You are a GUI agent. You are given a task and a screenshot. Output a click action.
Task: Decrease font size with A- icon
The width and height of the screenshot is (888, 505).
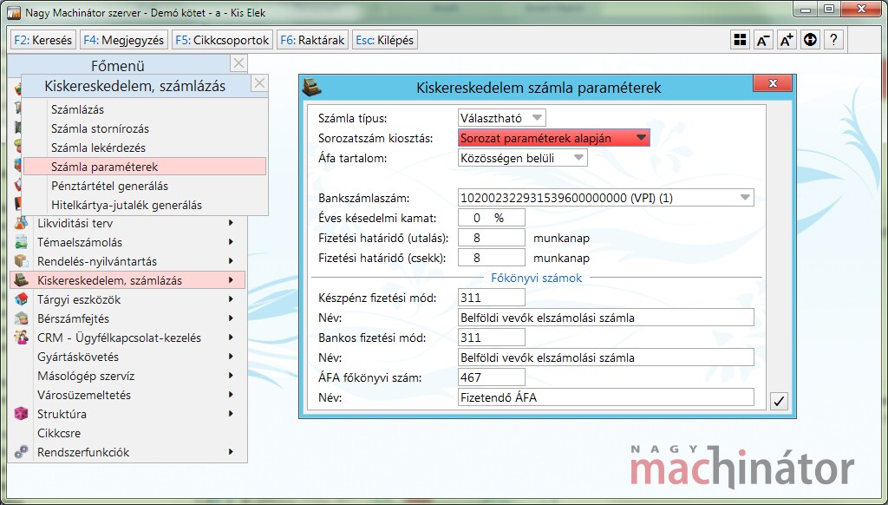pyautogui.click(x=763, y=40)
